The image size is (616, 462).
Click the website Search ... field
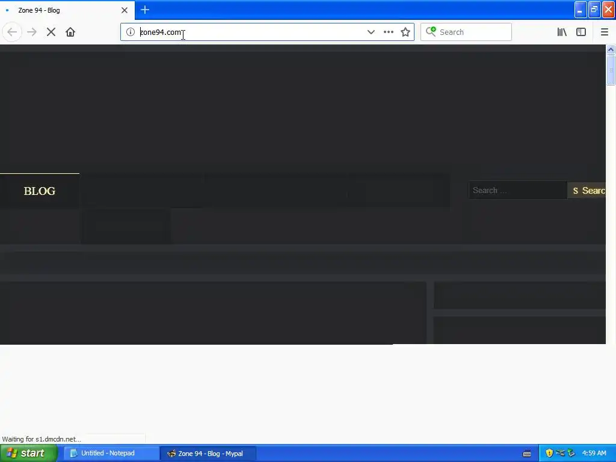[517, 190]
